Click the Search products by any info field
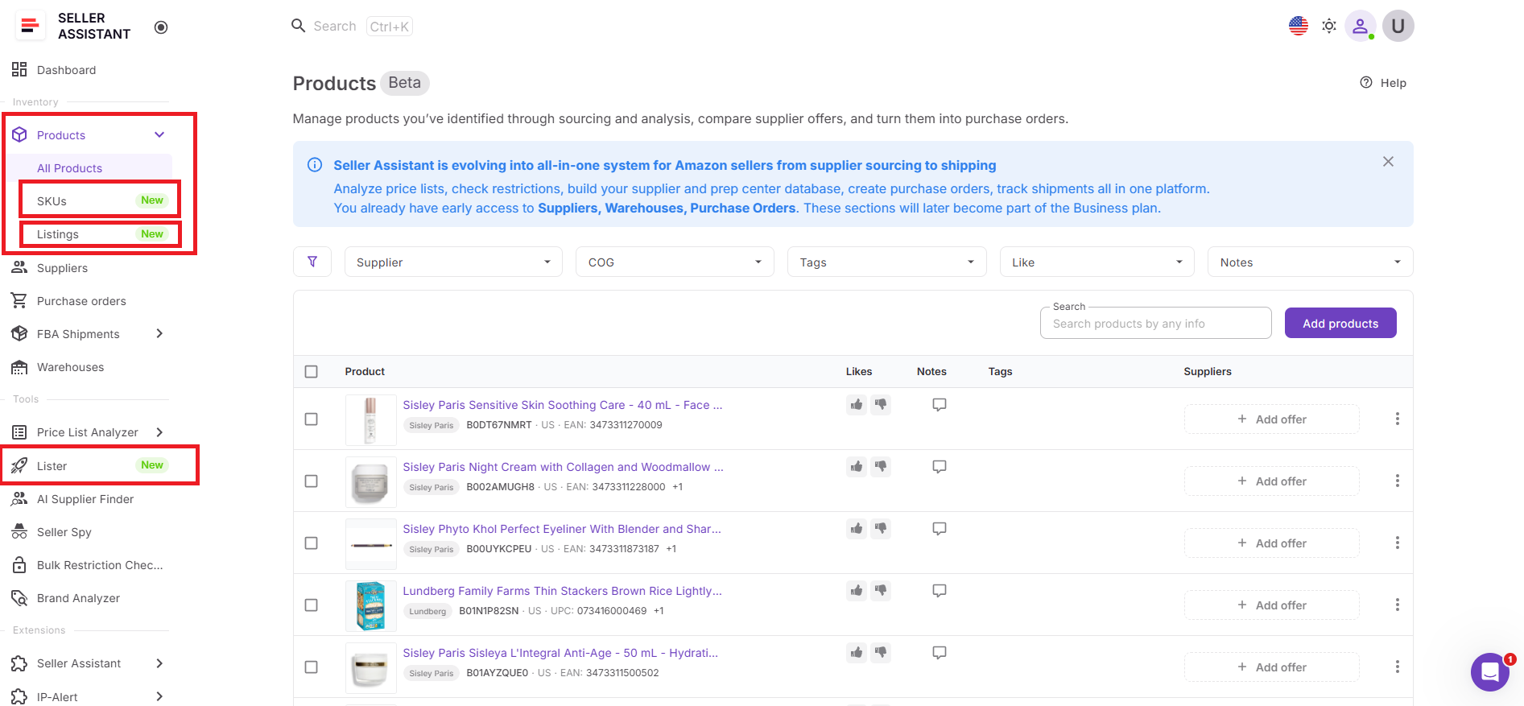The image size is (1524, 706). pos(1155,323)
